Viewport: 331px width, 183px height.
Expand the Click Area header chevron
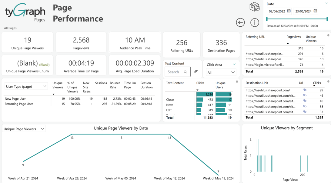pos(234,64)
